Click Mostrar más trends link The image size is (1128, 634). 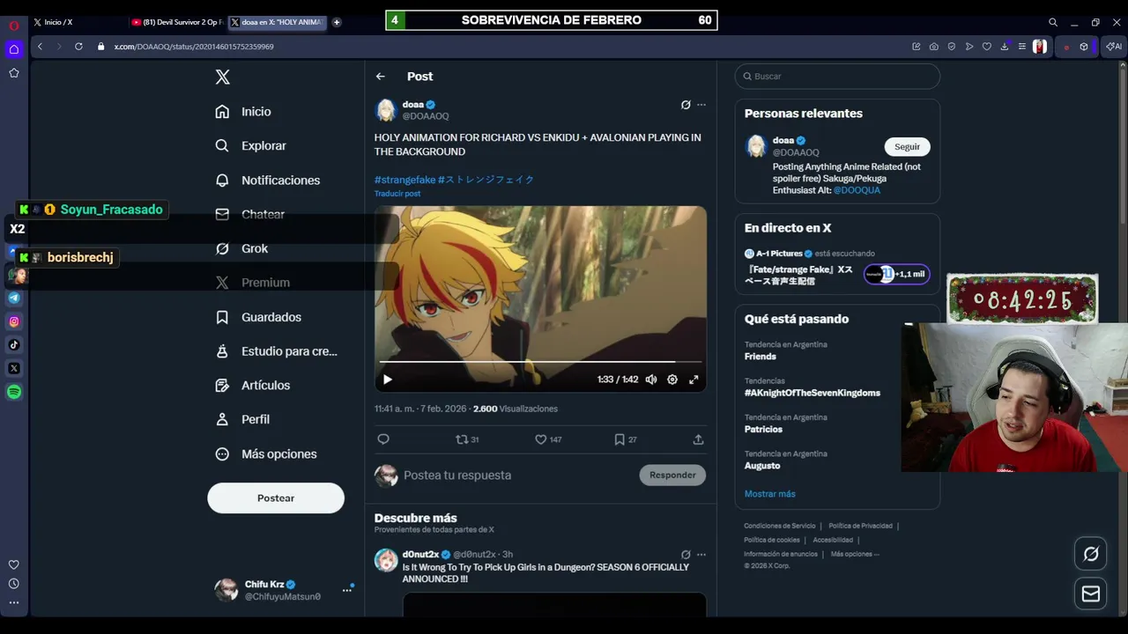coord(769,494)
